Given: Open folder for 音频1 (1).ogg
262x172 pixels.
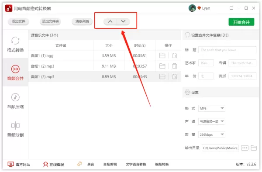Looking at the screenshot, I should point(162,55).
